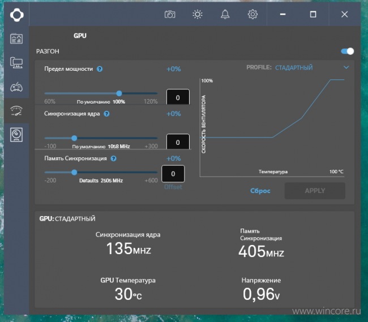Open the settings gear
This screenshot has height=322, width=368.
253,15
